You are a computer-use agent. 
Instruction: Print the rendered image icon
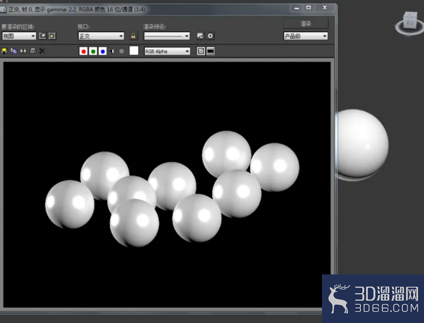coord(33,51)
